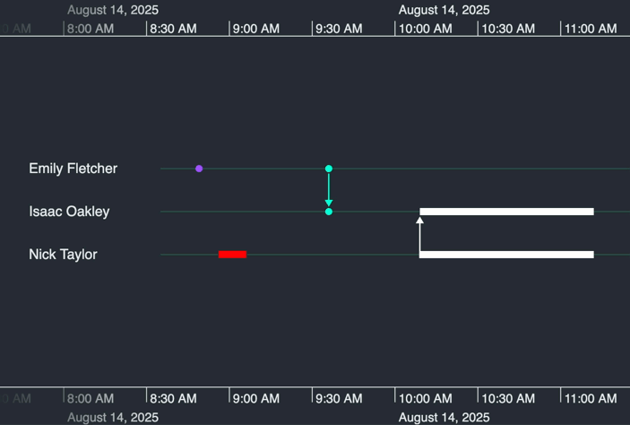Click the 8:00 AM tick on top axis
The width and height of the screenshot is (630, 425).
91,29
